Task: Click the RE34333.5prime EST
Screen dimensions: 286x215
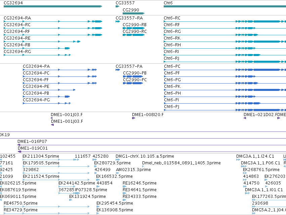Action: click(125, 200)
